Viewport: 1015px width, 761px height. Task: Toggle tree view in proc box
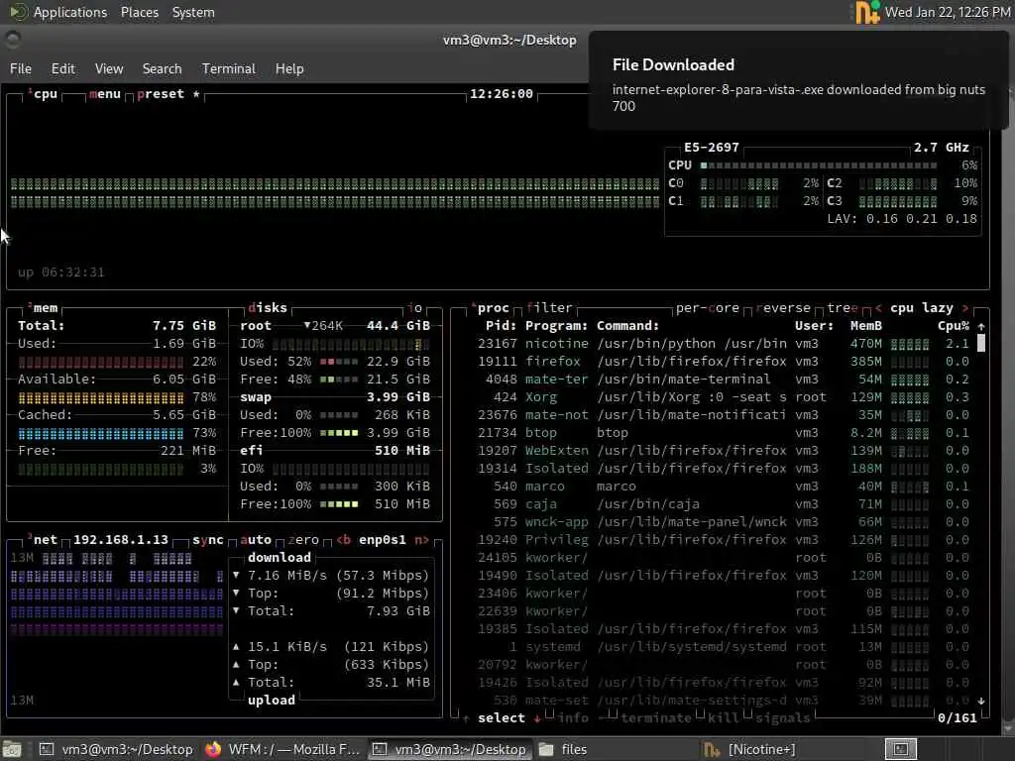click(843, 308)
